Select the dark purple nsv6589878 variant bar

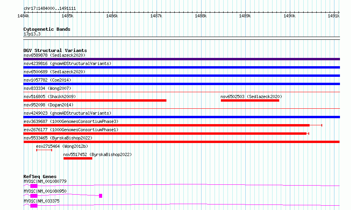pos(181,59)
